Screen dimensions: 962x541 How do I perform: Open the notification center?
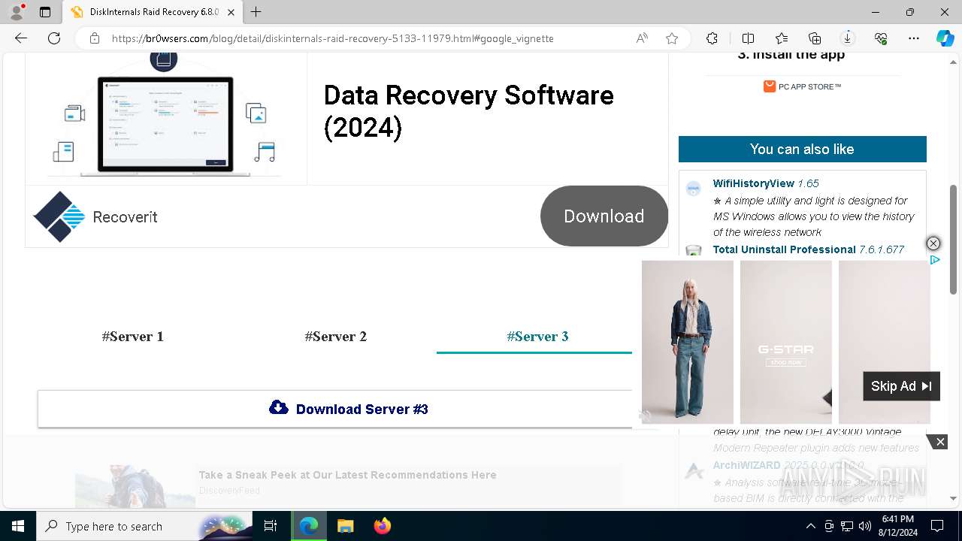click(937, 526)
